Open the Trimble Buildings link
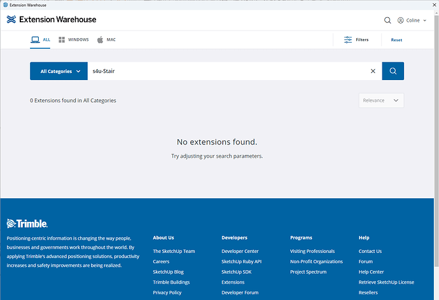The height and width of the screenshot is (300, 439). click(171, 282)
